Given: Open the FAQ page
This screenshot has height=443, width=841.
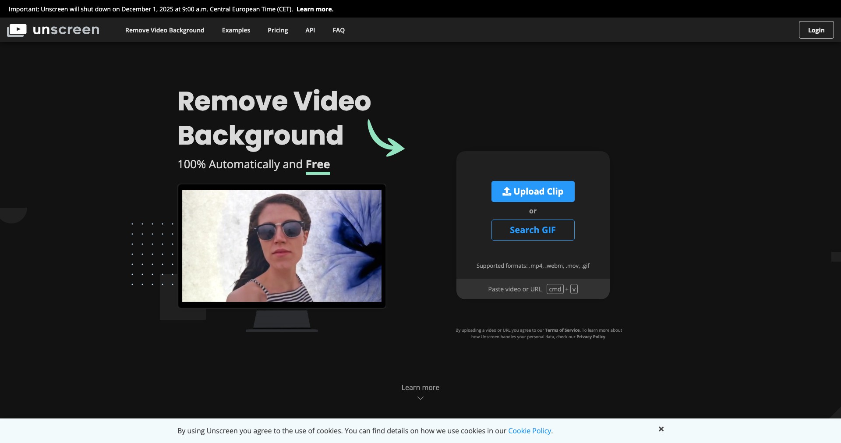Looking at the screenshot, I should tap(339, 30).
